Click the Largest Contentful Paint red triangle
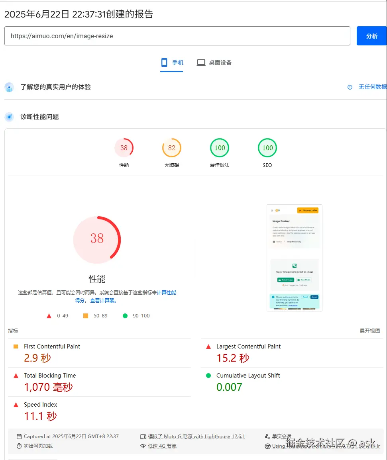The width and height of the screenshot is (387, 460). tap(208, 347)
